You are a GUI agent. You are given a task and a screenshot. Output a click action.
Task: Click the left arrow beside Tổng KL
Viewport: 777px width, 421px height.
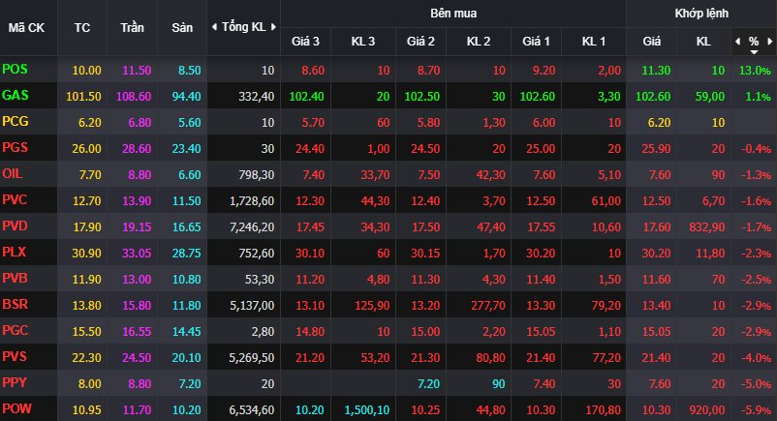click(214, 26)
